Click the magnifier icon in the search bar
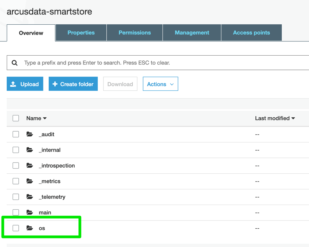The height and width of the screenshot is (247, 309). (x=15, y=63)
